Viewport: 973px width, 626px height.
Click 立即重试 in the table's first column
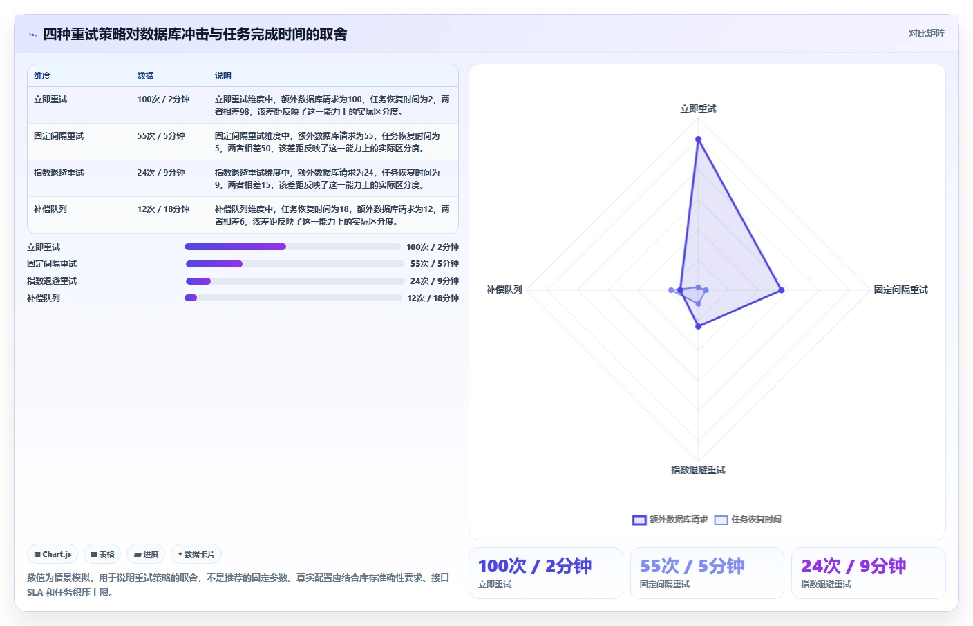point(50,99)
